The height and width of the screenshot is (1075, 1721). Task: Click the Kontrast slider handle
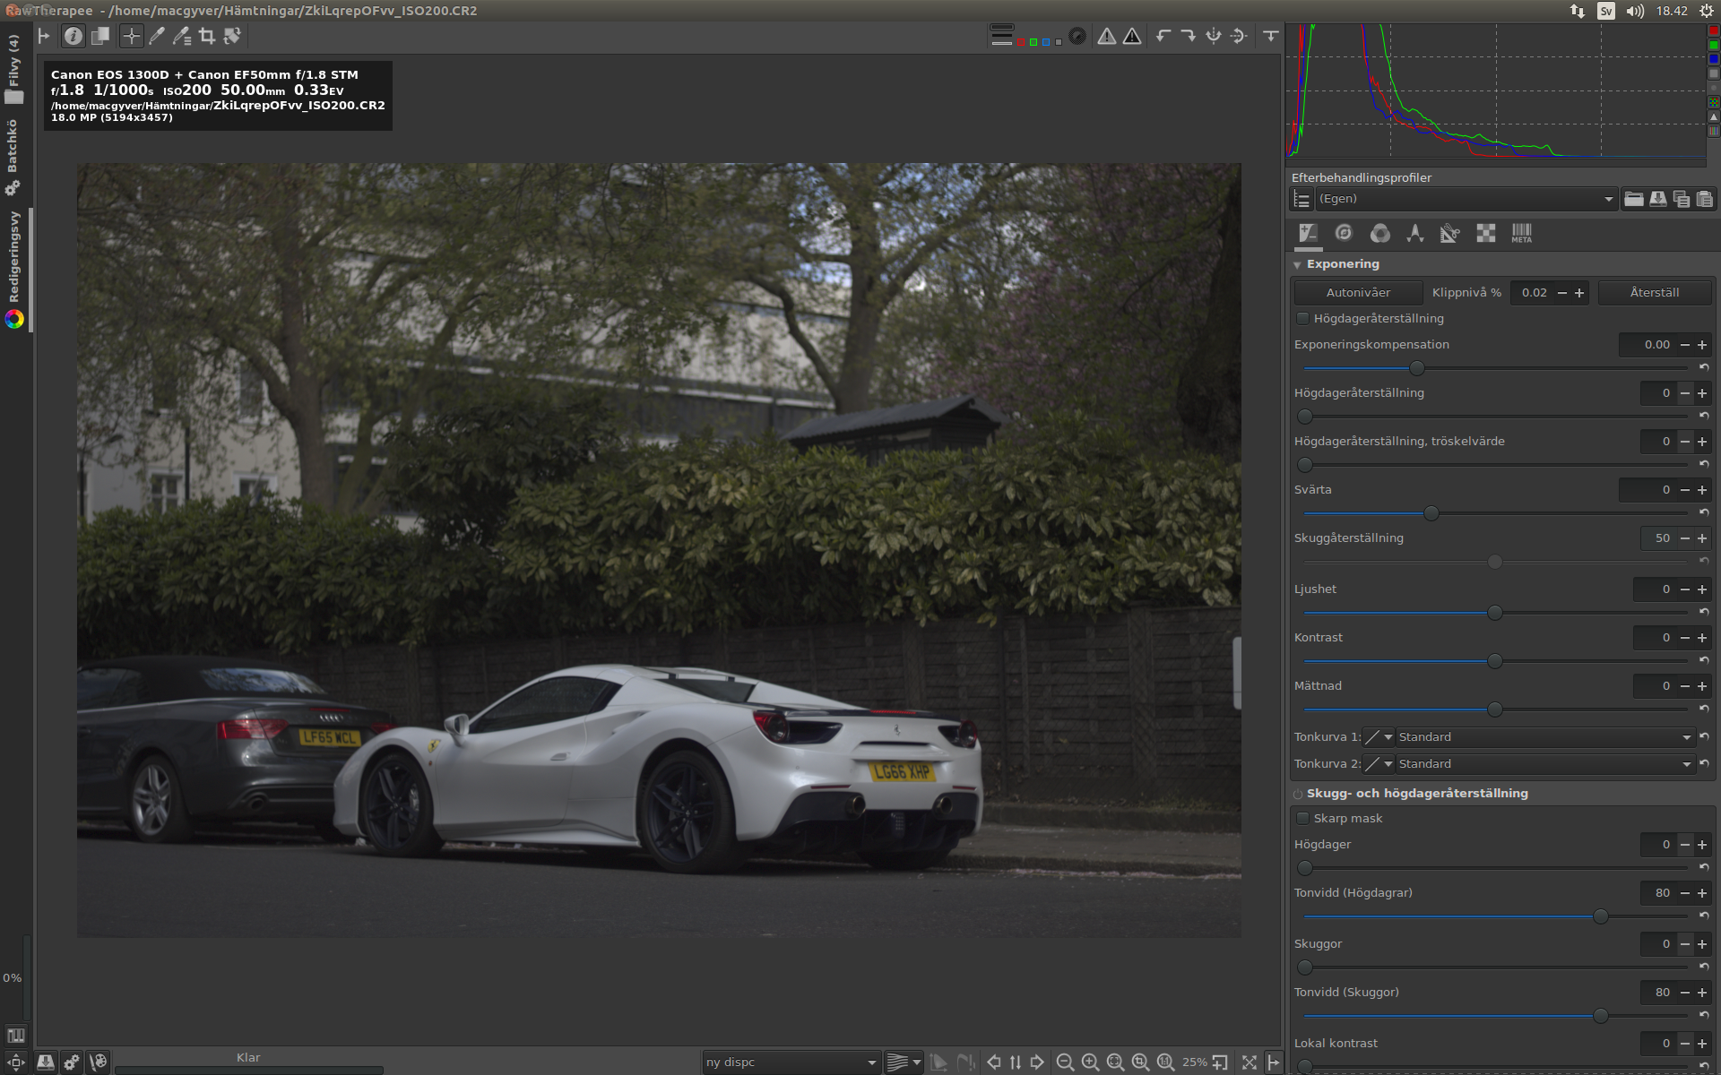pos(1494,661)
